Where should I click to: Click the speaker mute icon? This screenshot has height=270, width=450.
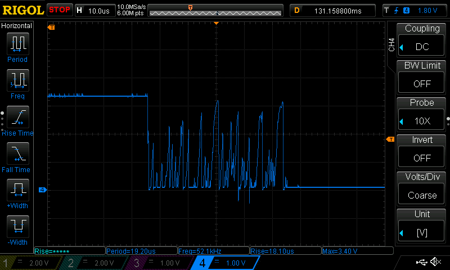[435, 262]
